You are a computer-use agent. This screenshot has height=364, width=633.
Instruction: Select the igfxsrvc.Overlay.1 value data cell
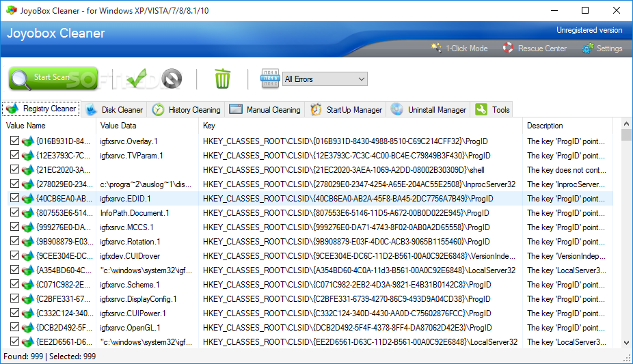[x=129, y=141]
